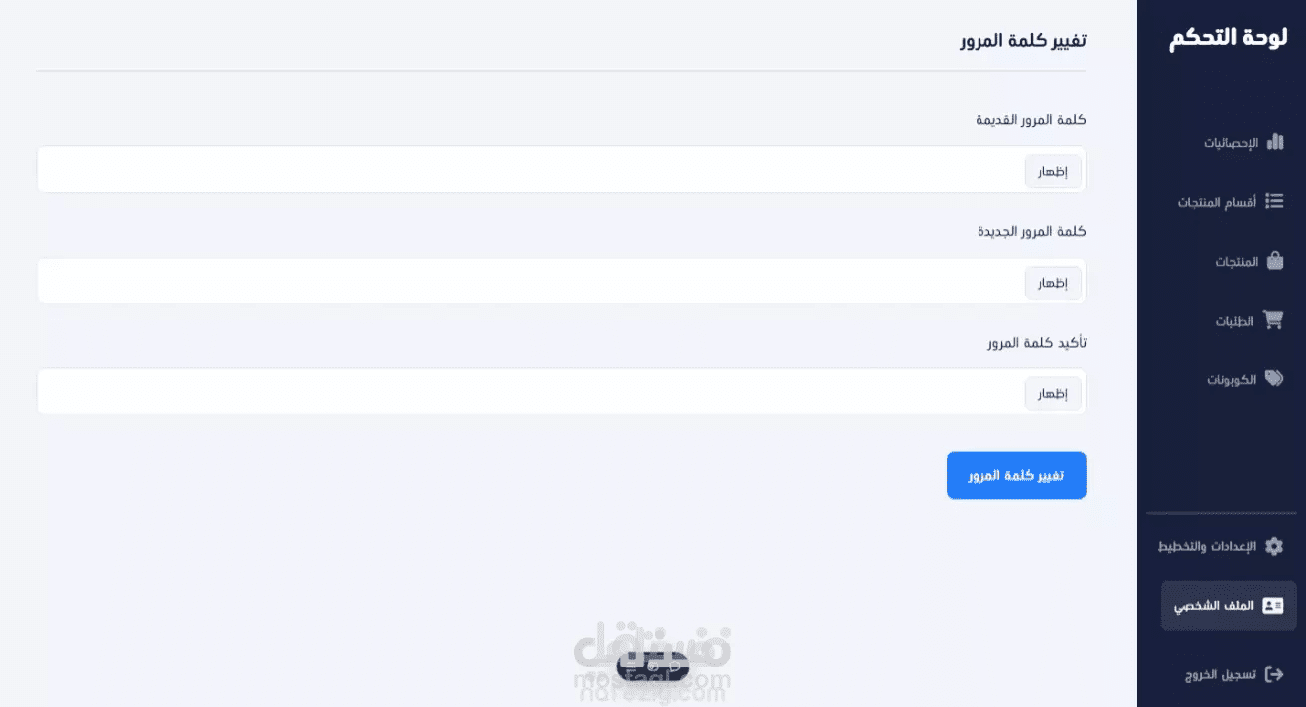The image size is (1306, 707).
Task: Click the profile ID card icon
Action: coord(1273,606)
